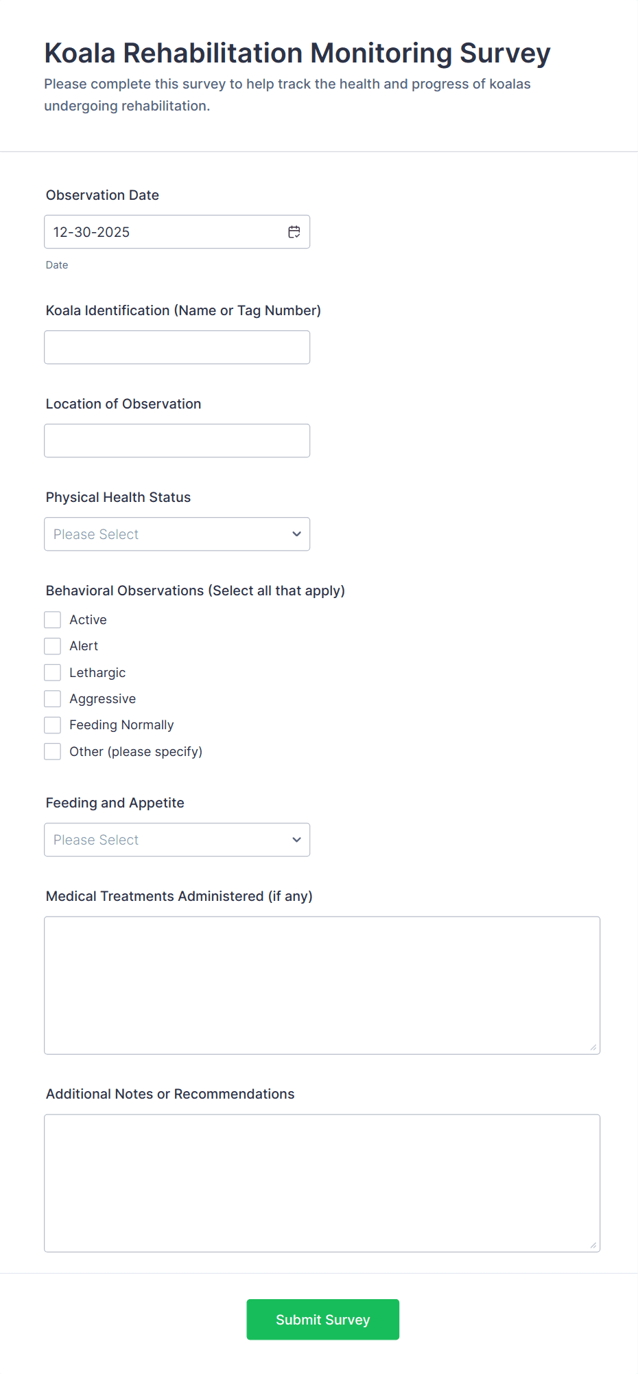
Task: Click the Date label below the date field
Action: pos(57,264)
